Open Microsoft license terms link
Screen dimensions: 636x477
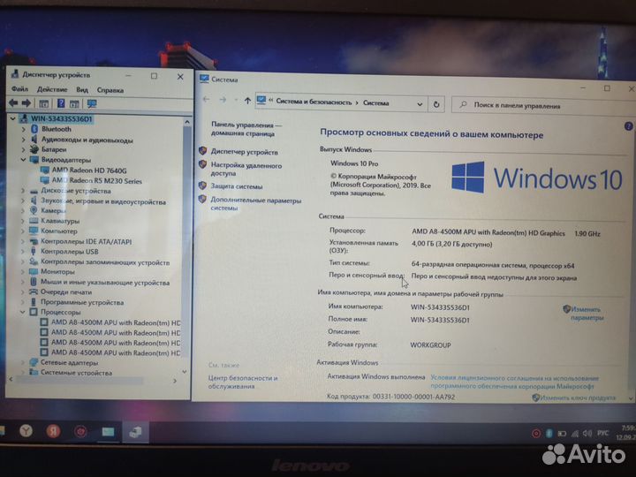(x=514, y=382)
